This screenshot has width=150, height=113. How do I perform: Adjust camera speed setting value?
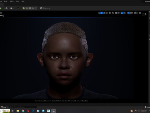[136, 13]
